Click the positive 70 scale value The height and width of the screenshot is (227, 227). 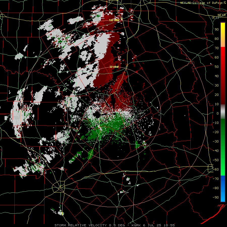(217, 48)
